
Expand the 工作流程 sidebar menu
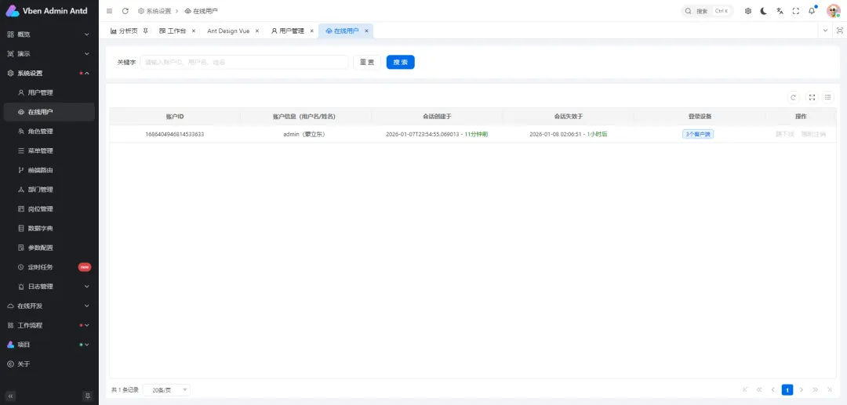click(x=49, y=325)
